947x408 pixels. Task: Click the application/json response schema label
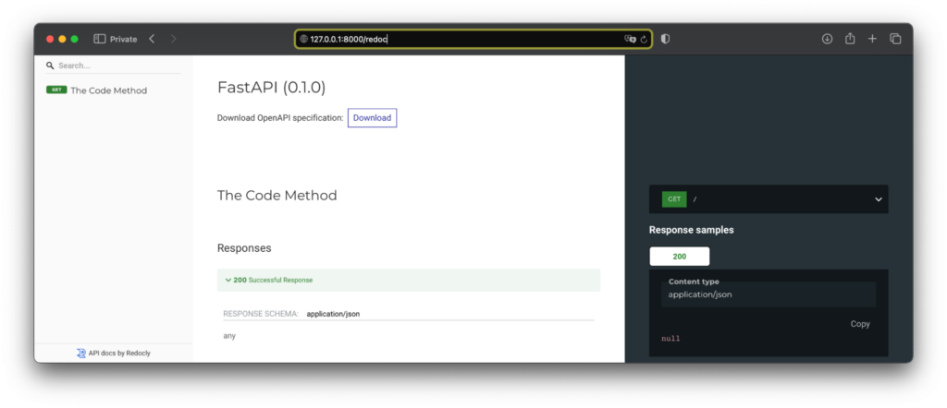pos(333,314)
